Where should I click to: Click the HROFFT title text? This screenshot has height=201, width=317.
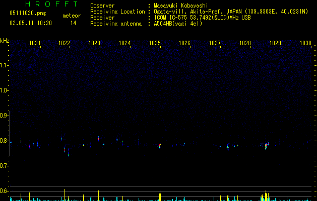point(52,4)
